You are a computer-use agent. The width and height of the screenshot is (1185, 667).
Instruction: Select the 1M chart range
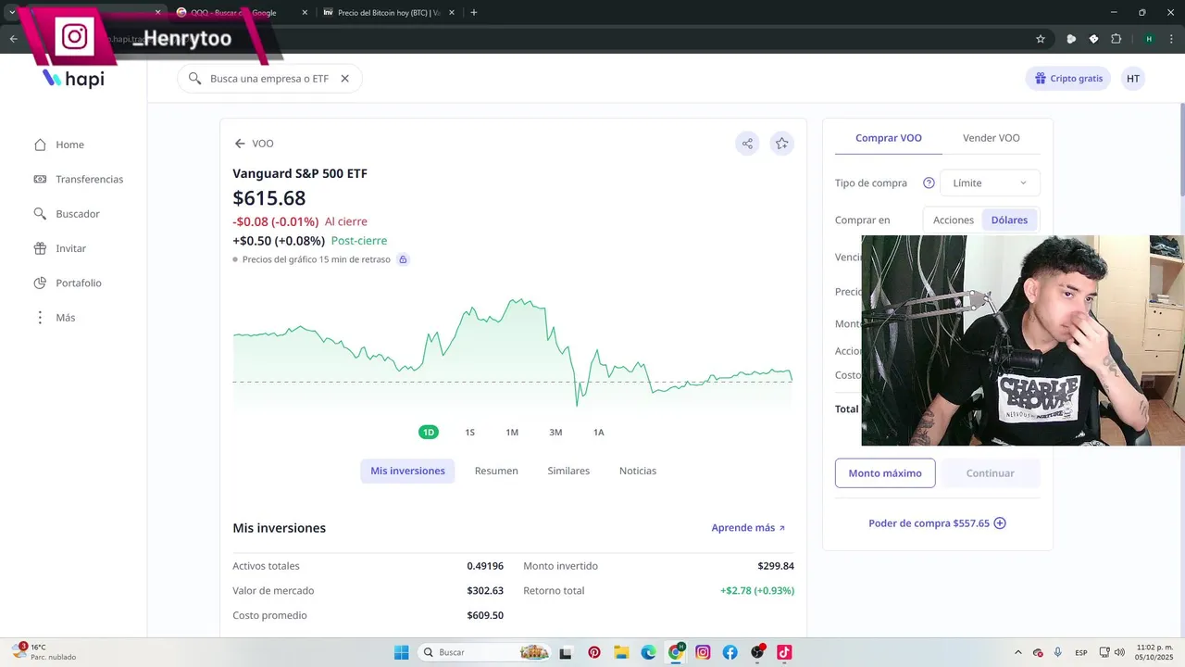[x=512, y=433]
